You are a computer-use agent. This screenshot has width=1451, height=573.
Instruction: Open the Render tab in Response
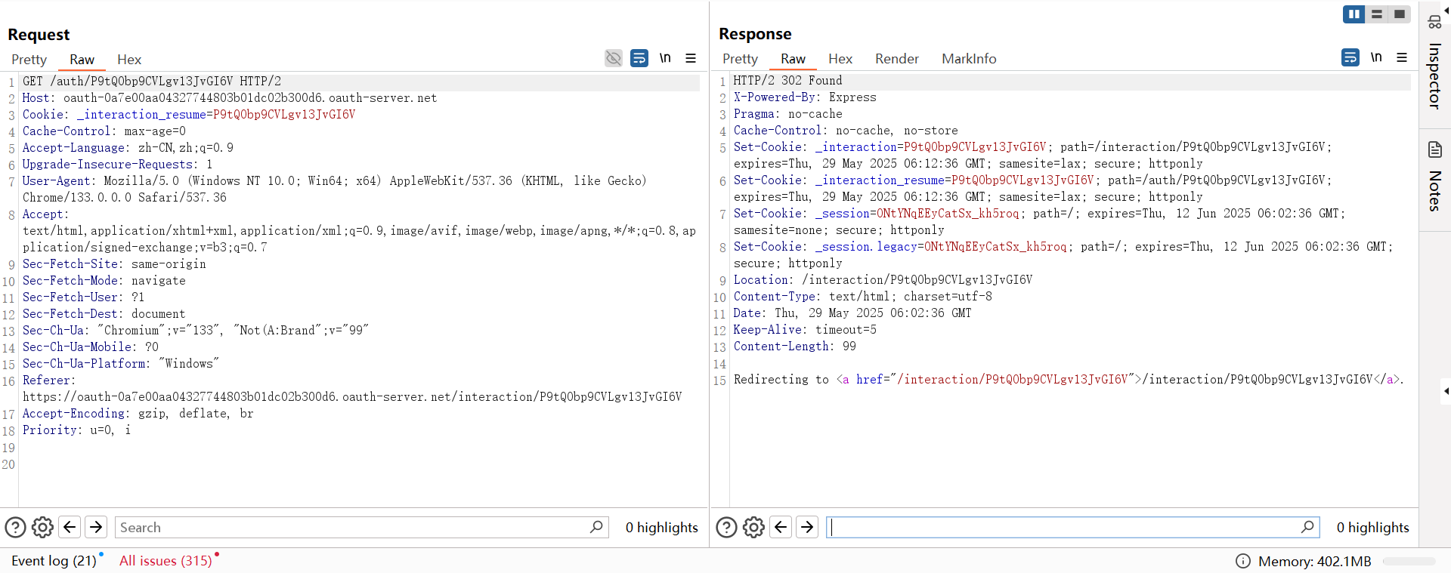(x=896, y=59)
